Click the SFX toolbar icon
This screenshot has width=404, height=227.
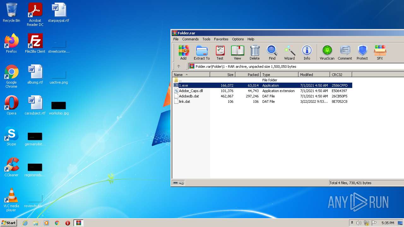point(380,52)
